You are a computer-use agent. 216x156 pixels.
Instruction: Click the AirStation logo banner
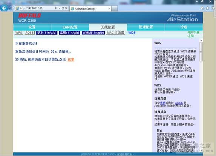182,18
